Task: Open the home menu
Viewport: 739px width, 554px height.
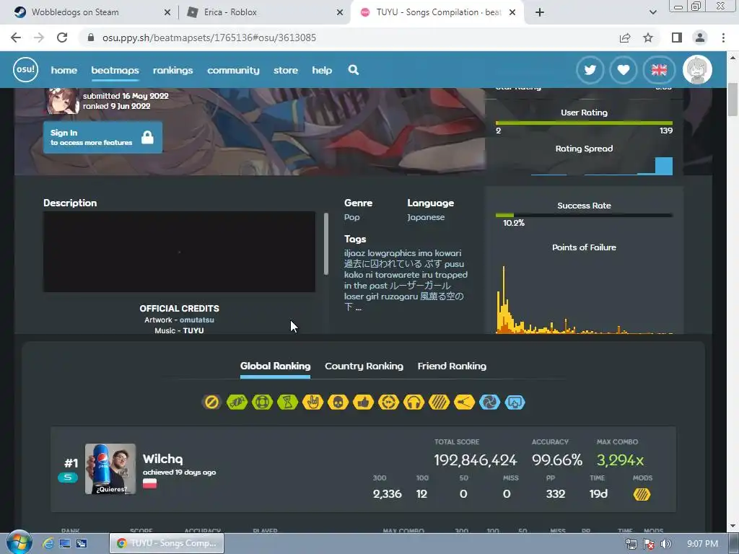Action: tap(64, 70)
